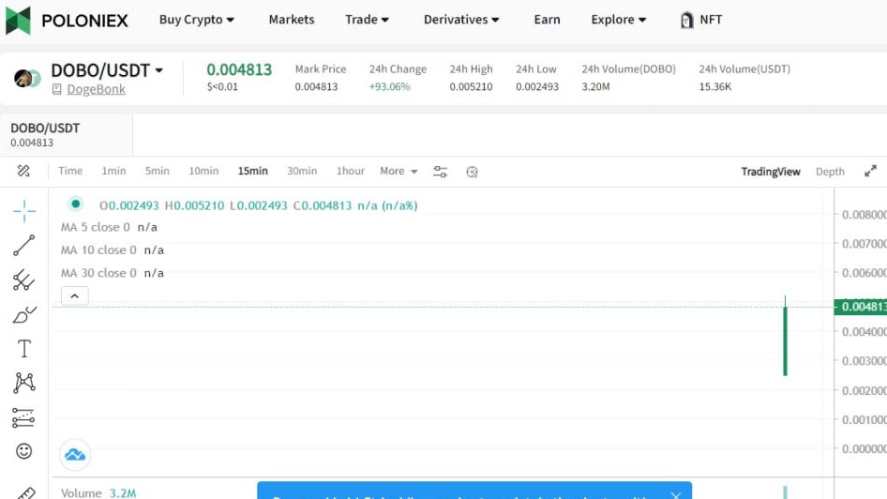Open the indicators icon
The width and height of the screenshot is (887, 499).
tap(472, 172)
